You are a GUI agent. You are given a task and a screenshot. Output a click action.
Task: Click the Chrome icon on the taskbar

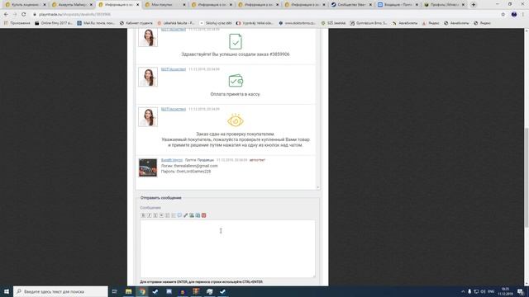142,291
